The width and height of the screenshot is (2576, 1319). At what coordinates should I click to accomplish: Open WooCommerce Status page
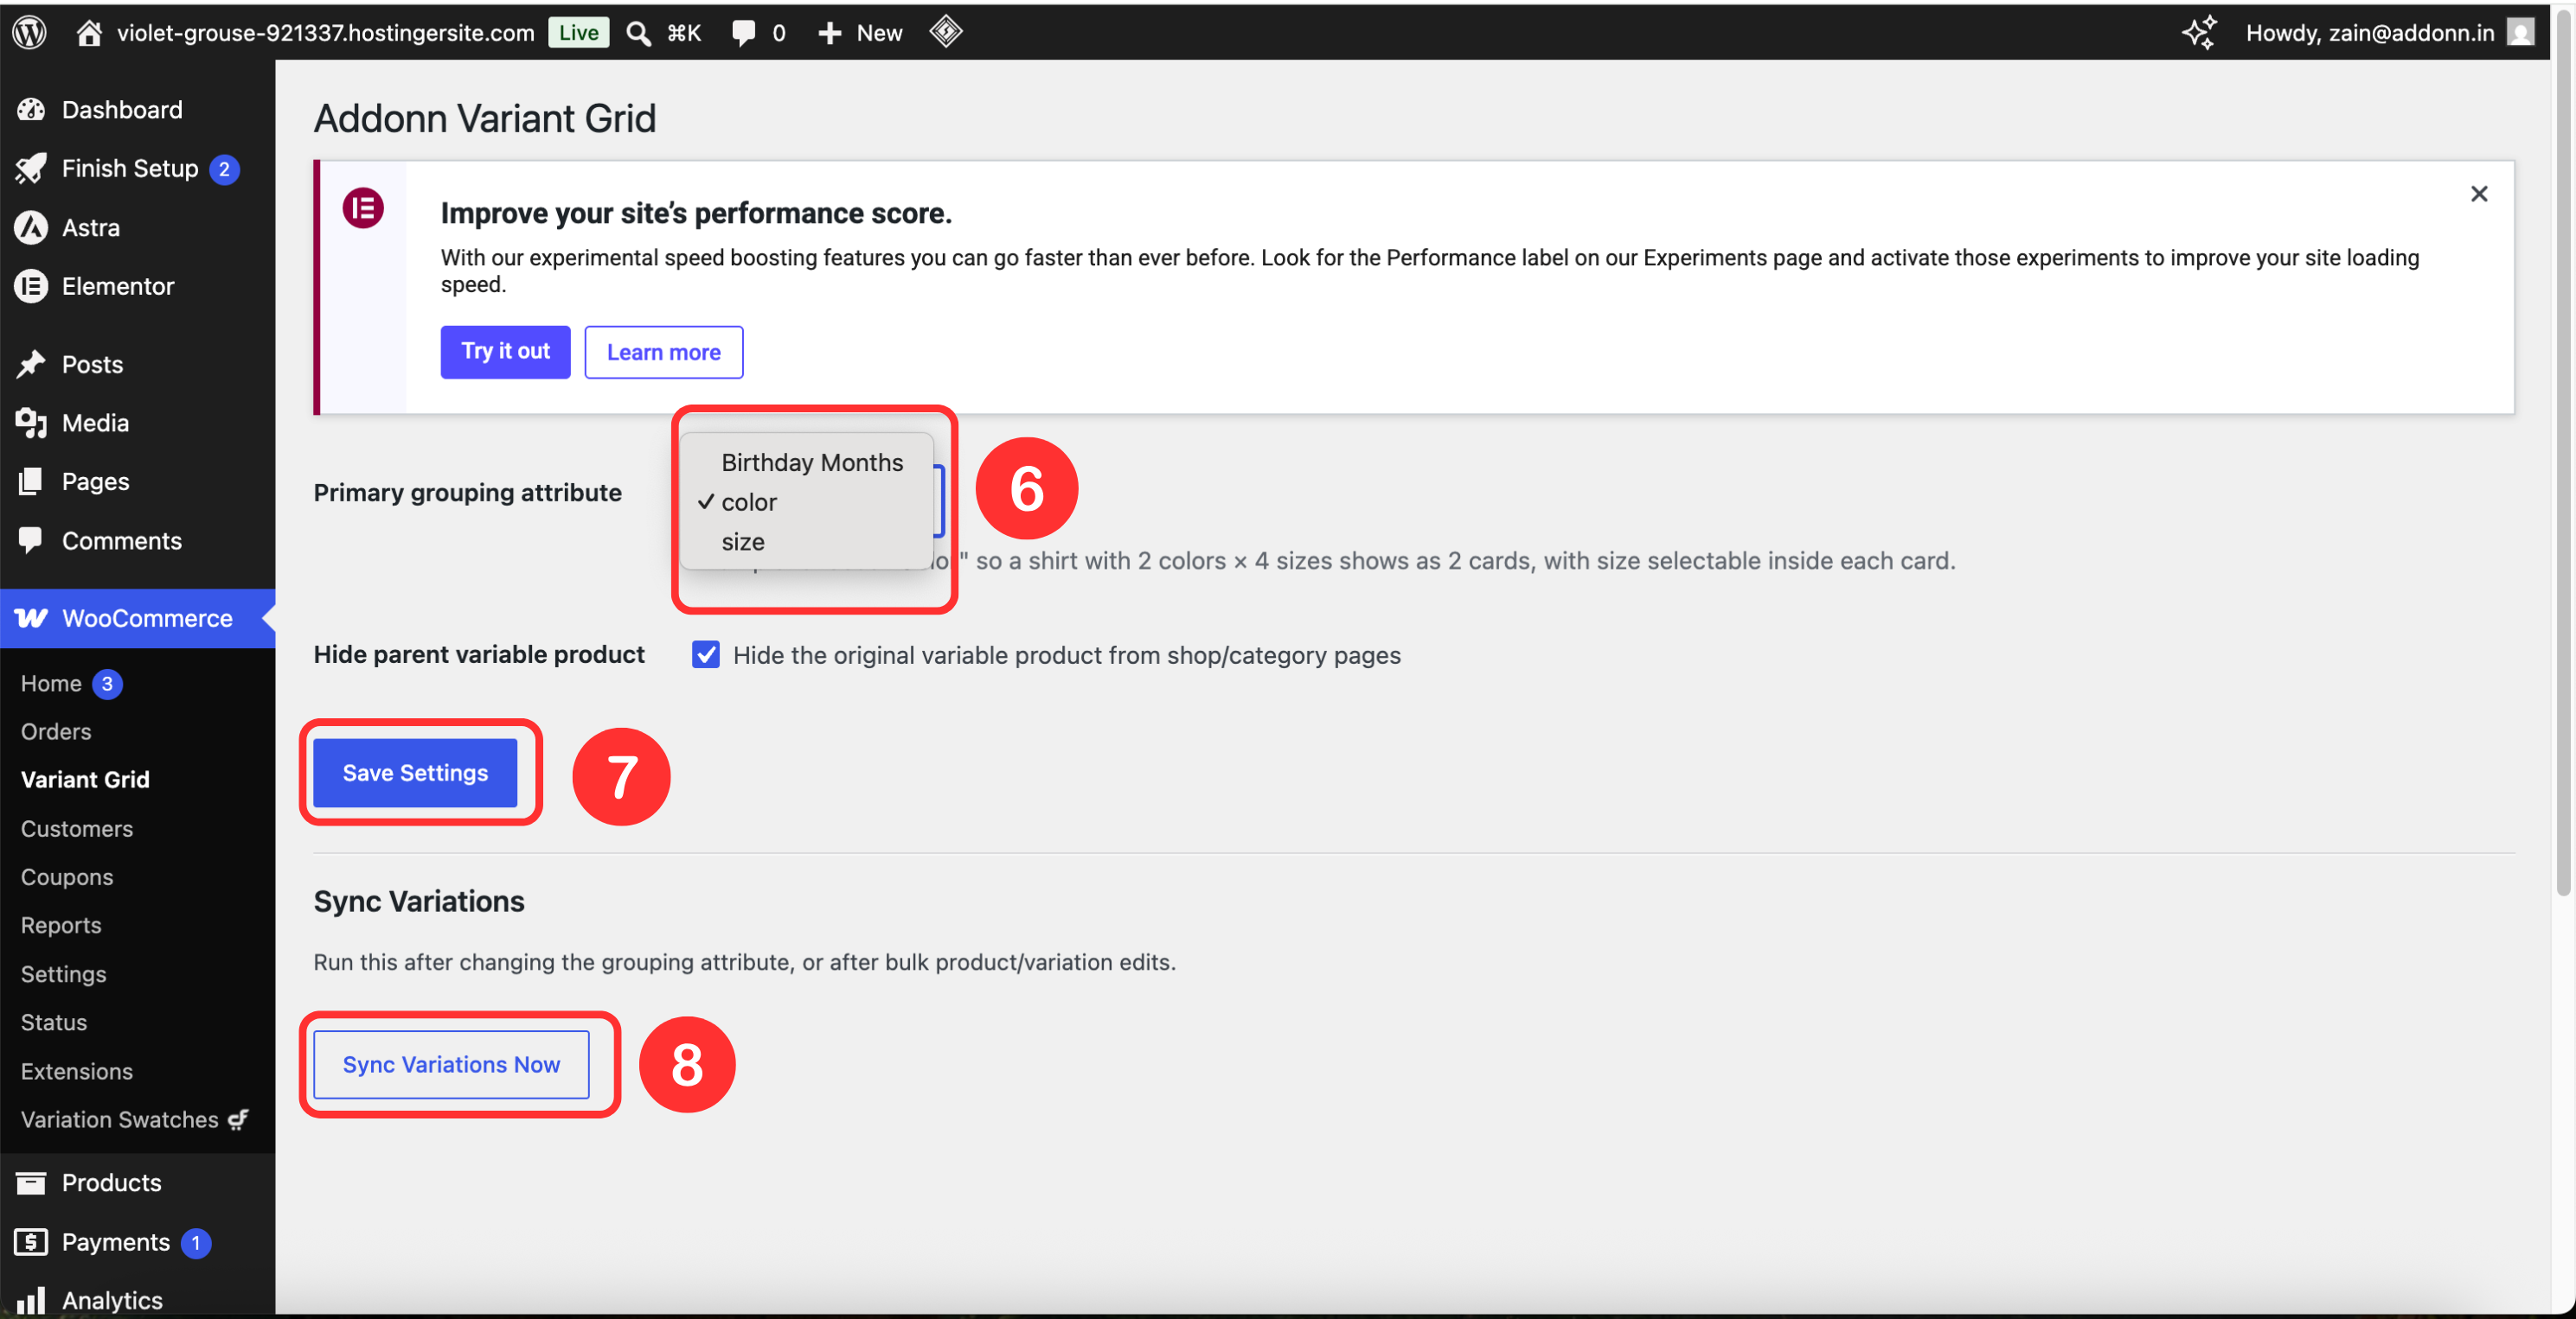(x=54, y=1023)
